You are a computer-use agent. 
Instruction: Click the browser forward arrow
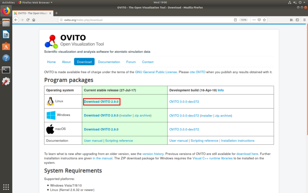(22, 20)
